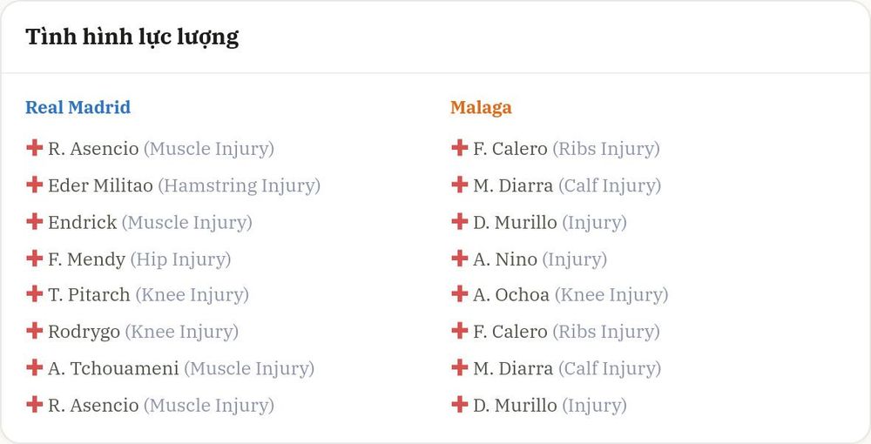Click the Rodrygo player name
The image size is (871, 444).
click(x=84, y=332)
